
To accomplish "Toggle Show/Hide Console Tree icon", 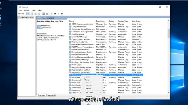I will (x=28, y=14).
